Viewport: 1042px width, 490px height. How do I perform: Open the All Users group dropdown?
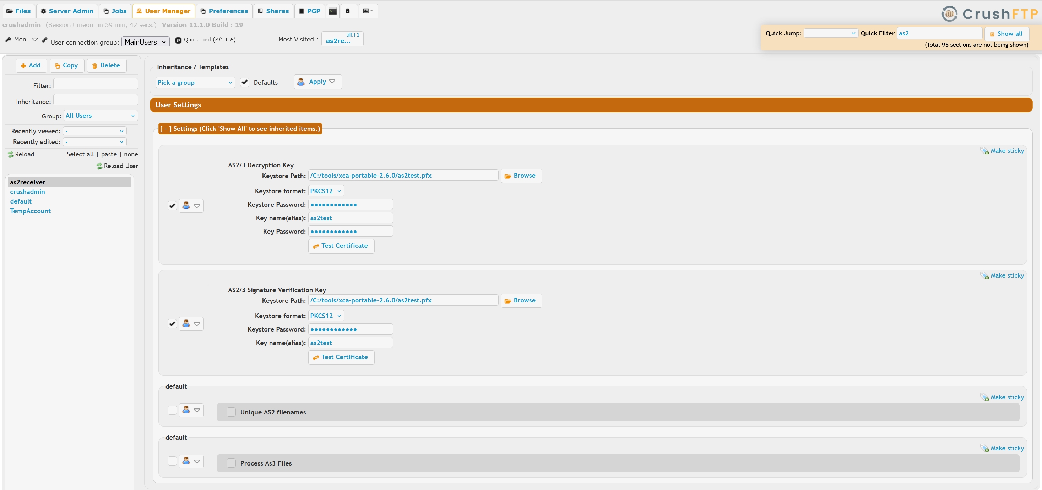pyautogui.click(x=100, y=116)
